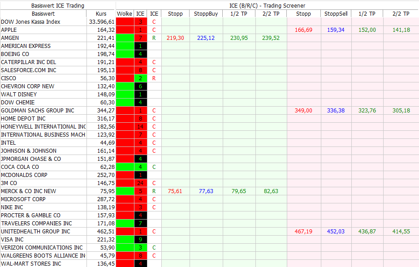Screen dimensions: 419x267
Task: Click Apple's Kurs value 164,32
Action: [106, 30]
